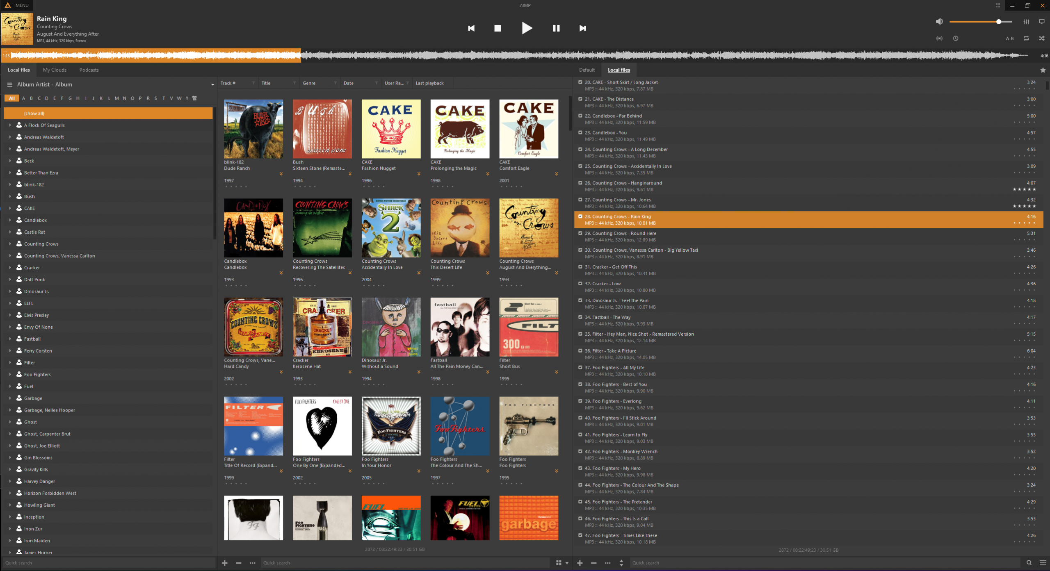Screen dimensions: 1050x571
Task: Click the favorites star icon
Action: (x=1043, y=70)
